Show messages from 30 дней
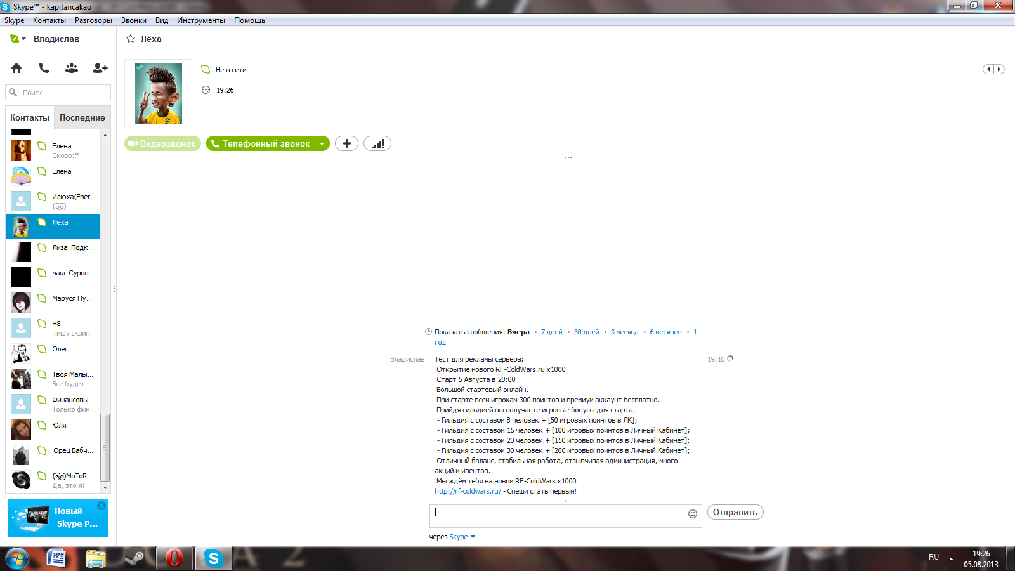This screenshot has width=1015, height=571. 587,332
